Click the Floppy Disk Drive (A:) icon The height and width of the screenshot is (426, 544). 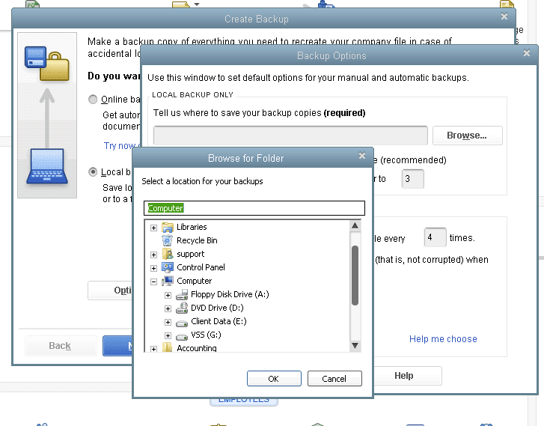(x=182, y=295)
